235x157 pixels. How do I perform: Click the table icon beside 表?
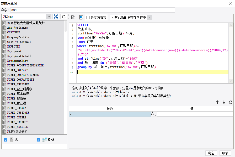tap(12, 140)
